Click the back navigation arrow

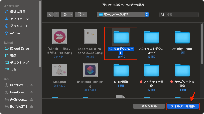[50, 15]
